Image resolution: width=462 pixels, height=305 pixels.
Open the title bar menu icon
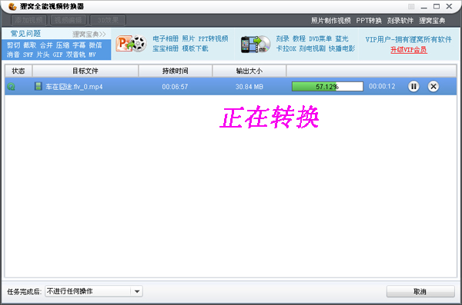click(x=411, y=6)
